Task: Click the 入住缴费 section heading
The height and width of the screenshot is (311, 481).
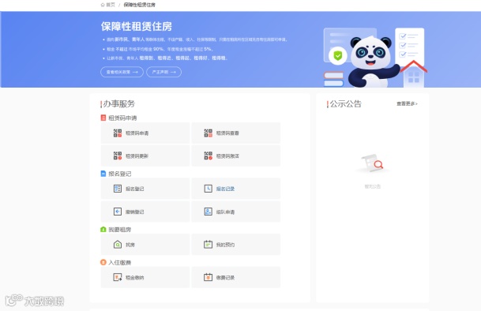Action: [x=116, y=263]
